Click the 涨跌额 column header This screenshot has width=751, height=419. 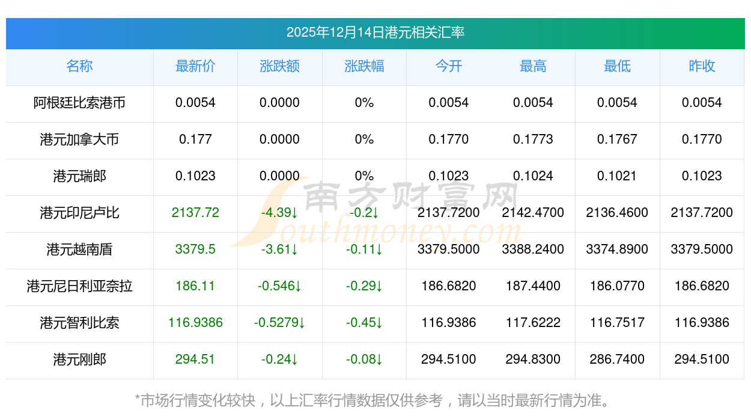coord(279,66)
